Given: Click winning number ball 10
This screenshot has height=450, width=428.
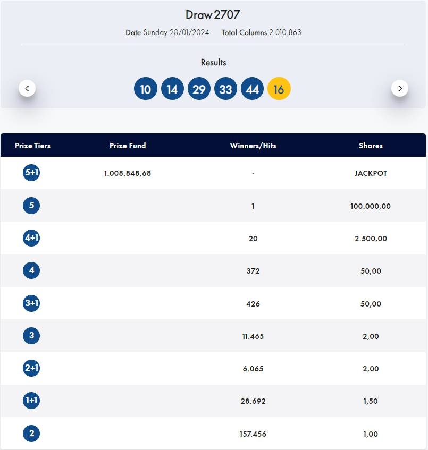Looking at the screenshot, I should click(x=146, y=89).
